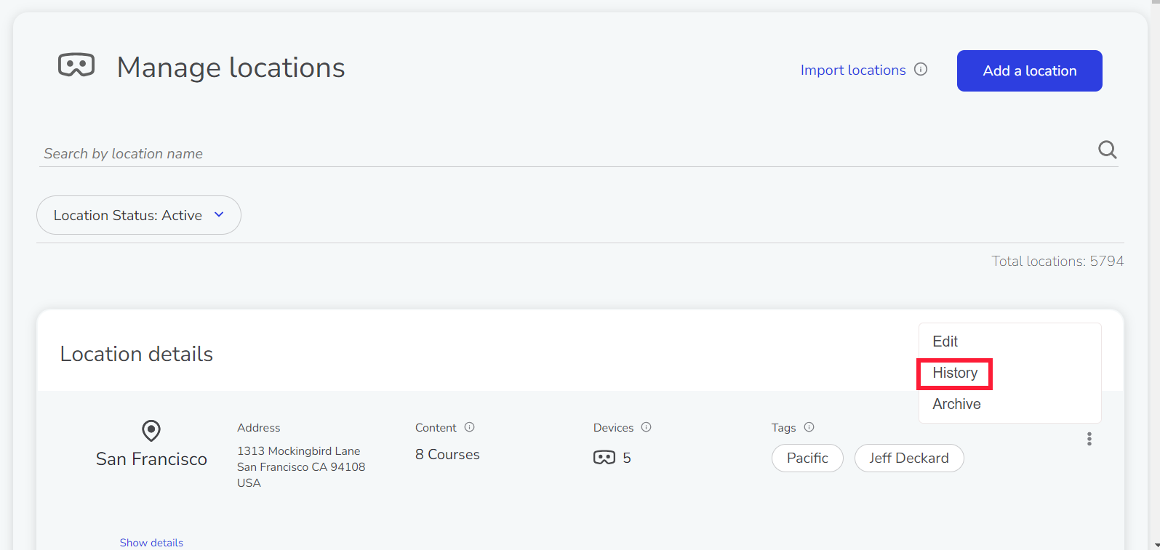Image resolution: width=1160 pixels, height=550 pixels.
Task: Open the Location Status: Active dropdown
Action: [x=139, y=215]
